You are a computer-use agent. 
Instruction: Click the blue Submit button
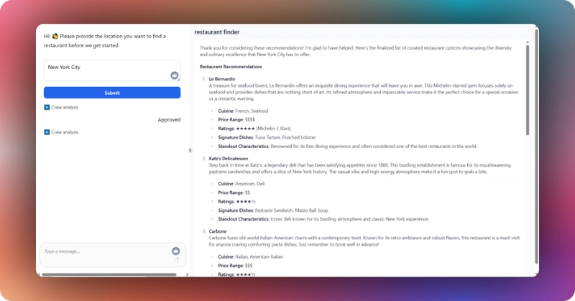(x=112, y=93)
